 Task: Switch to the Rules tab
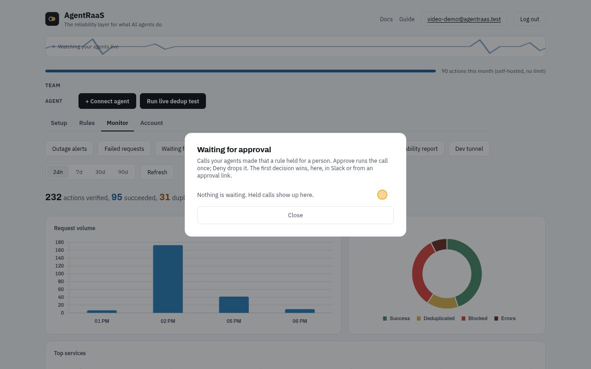click(x=87, y=123)
